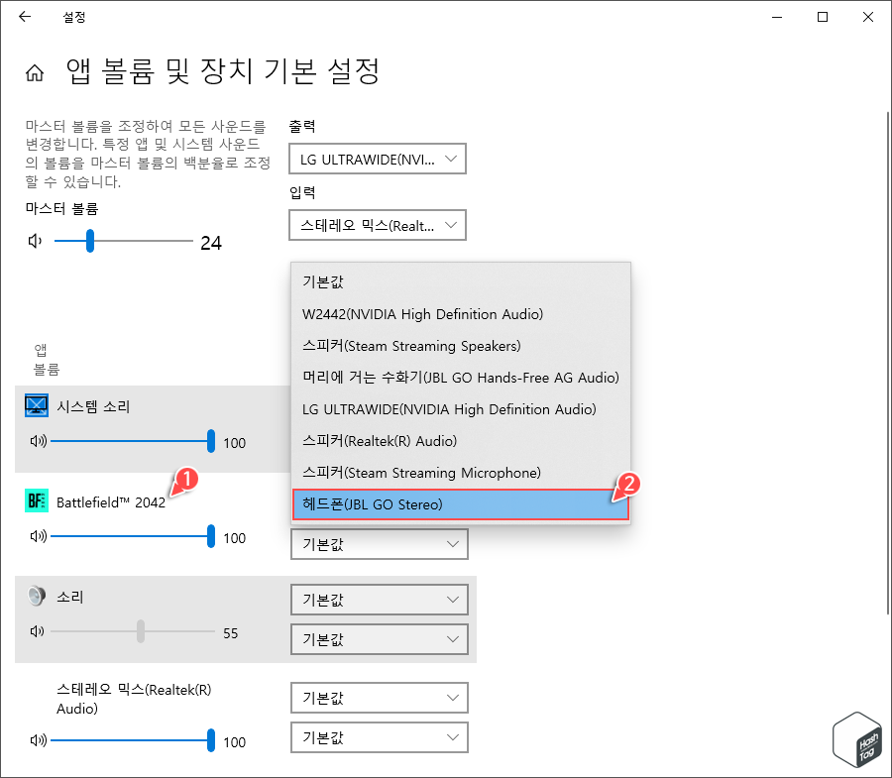Open Battlefield 2042 input 기본값 dropdown
The height and width of the screenshot is (778, 892).
coord(380,544)
